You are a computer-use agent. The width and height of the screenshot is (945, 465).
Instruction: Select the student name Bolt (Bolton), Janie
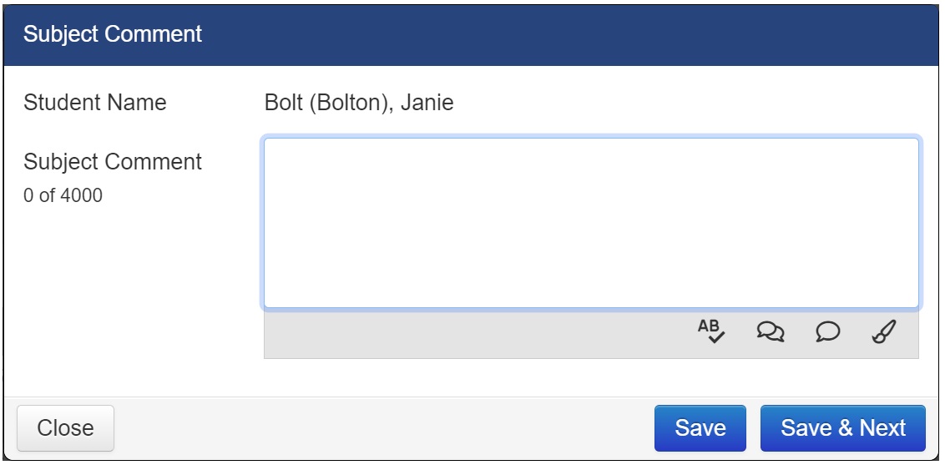[359, 103]
